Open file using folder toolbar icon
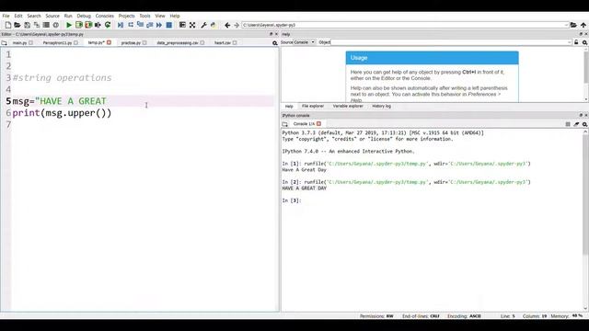The image size is (589, 331). pos(17,25)
